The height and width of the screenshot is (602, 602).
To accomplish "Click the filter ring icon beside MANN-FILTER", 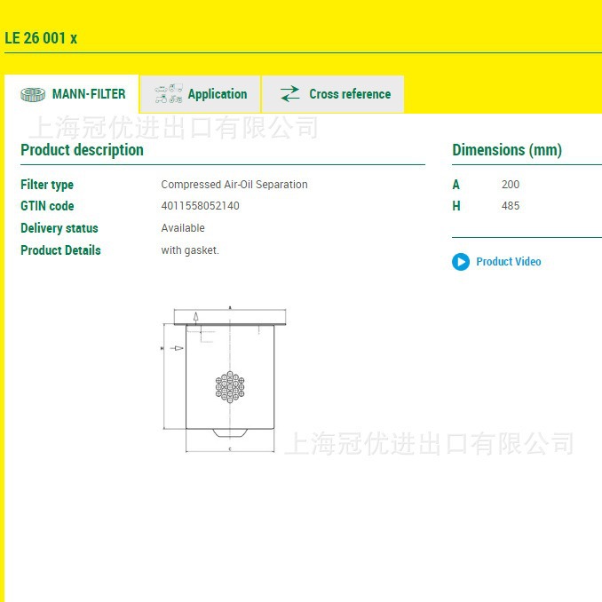I will [x=33, y=94].
